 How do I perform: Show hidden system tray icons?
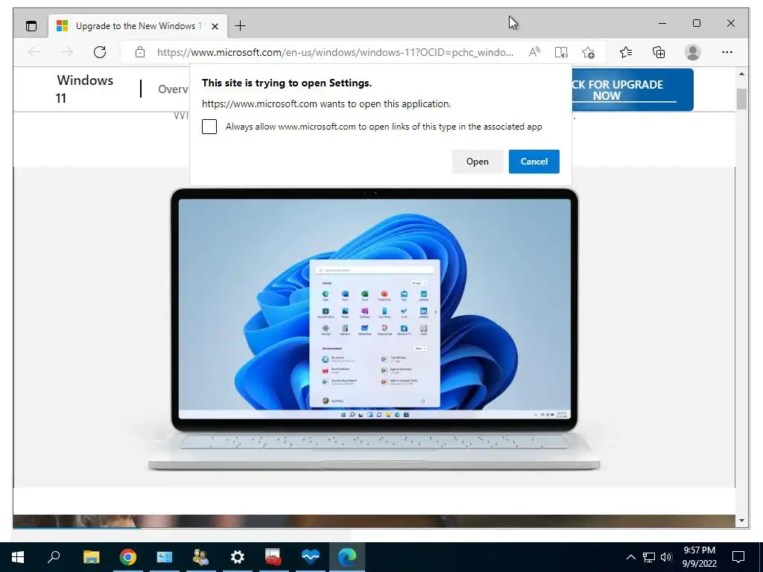[630, 557]
